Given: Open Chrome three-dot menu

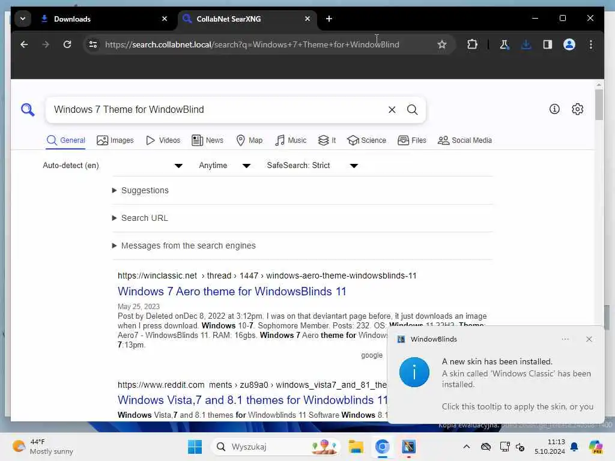Looking at the screenshot, I should [x=591, y=44].
